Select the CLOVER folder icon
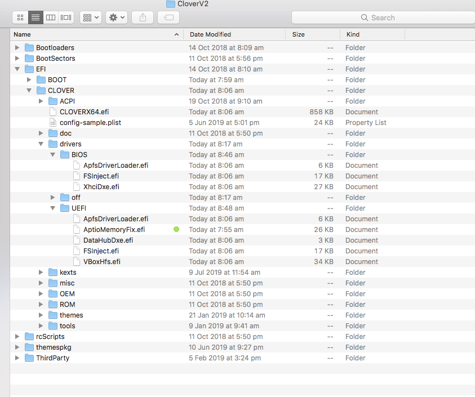 41,90
